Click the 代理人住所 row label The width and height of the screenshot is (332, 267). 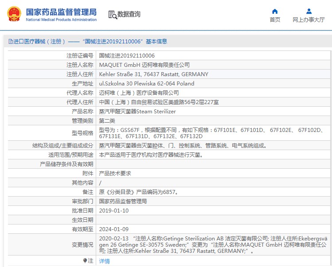point(80,102)
